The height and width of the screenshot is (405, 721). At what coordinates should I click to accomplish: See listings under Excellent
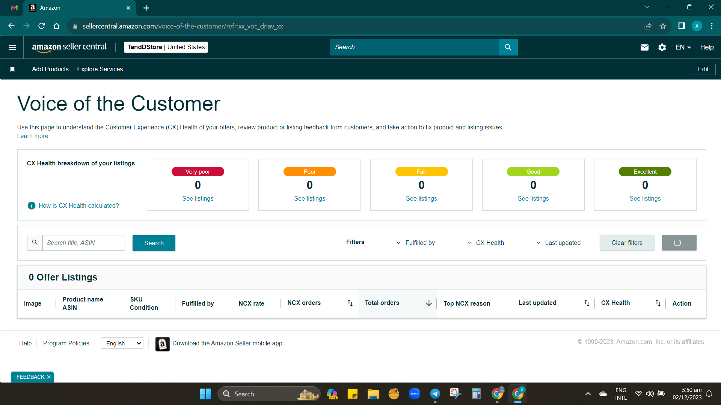[x=645, y=199]
